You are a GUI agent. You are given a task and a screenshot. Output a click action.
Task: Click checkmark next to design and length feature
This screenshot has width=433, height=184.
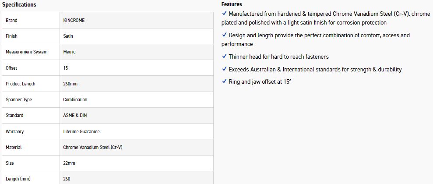[x=224, y=35]
